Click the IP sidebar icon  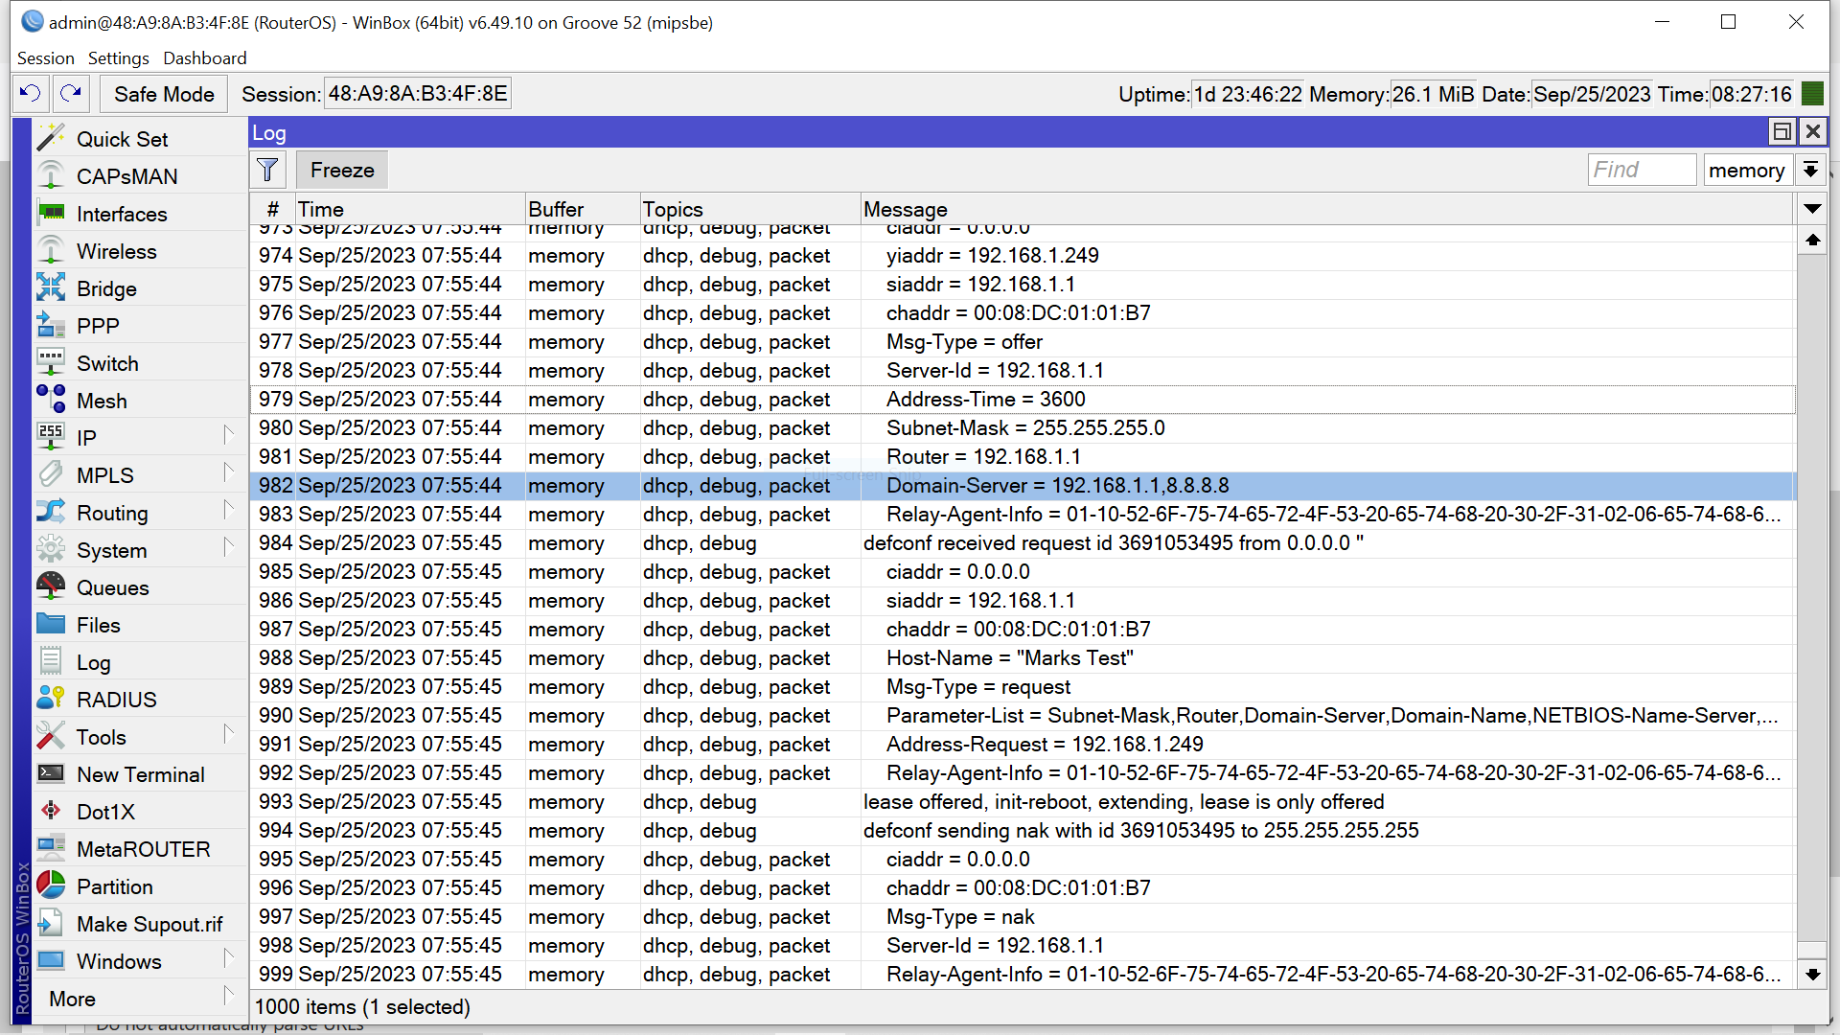coord(51,438)
